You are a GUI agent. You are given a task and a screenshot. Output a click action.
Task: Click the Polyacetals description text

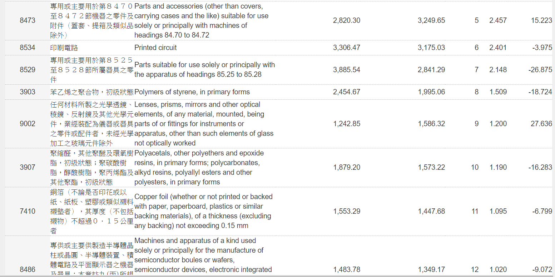point(199,168)
